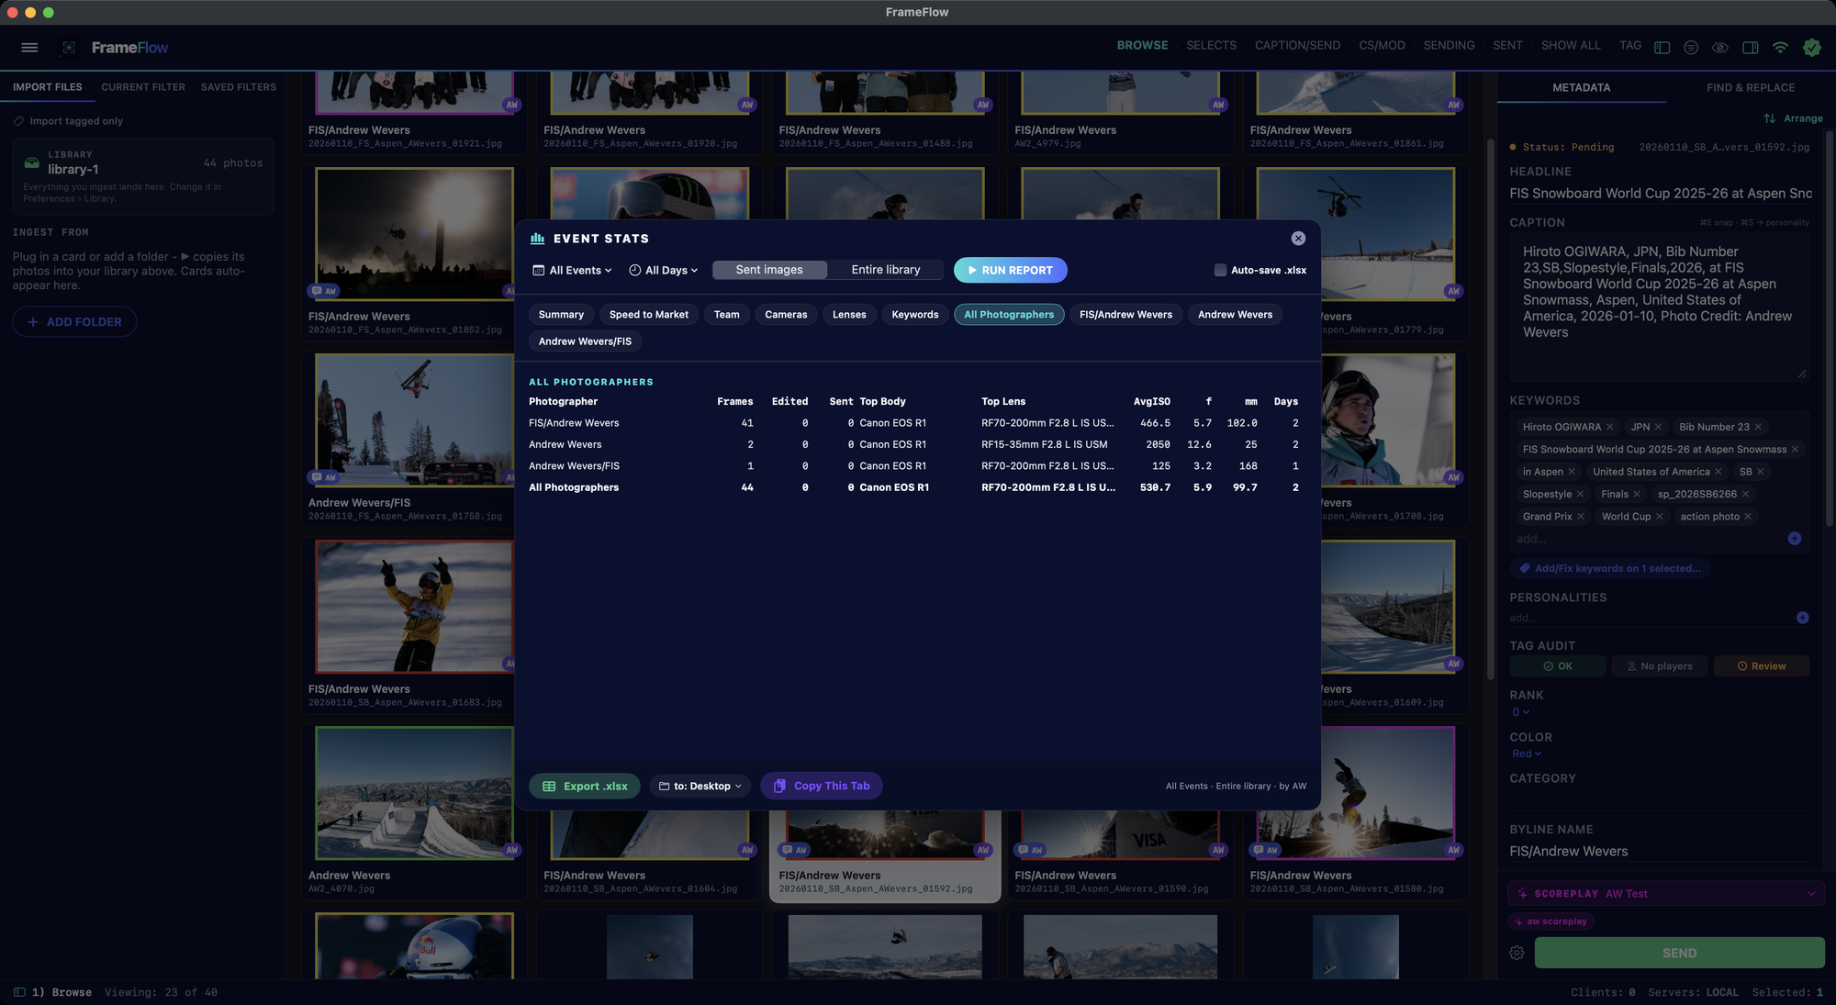Click Export .xlsx button

585,787
